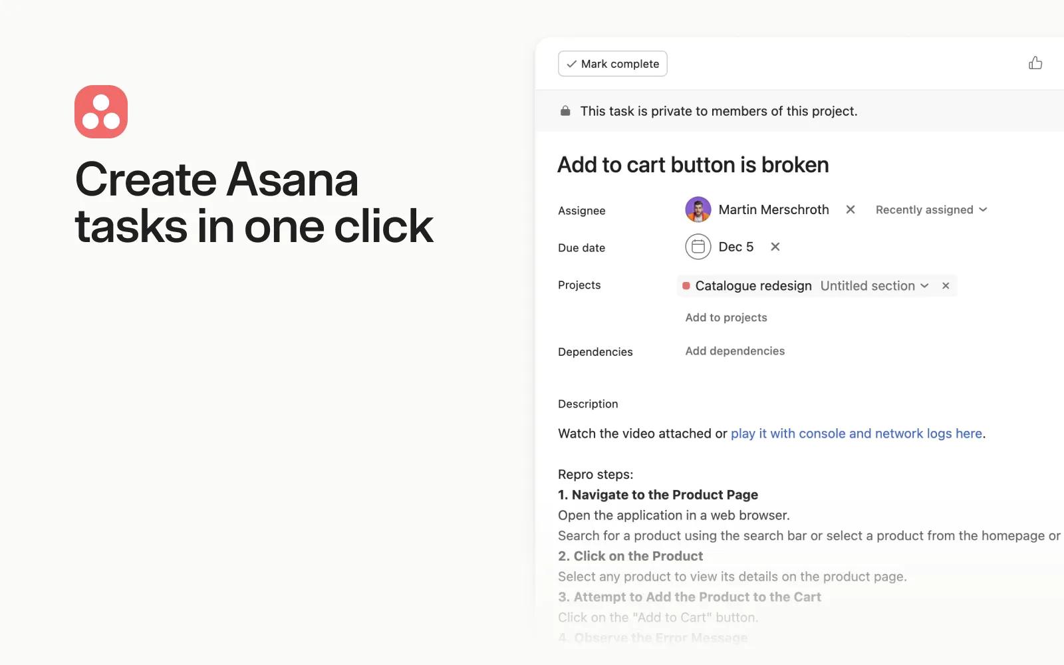Toggle the Mark complete button
The width and height of the screenshot is (1064, 665).
(612, 64)
